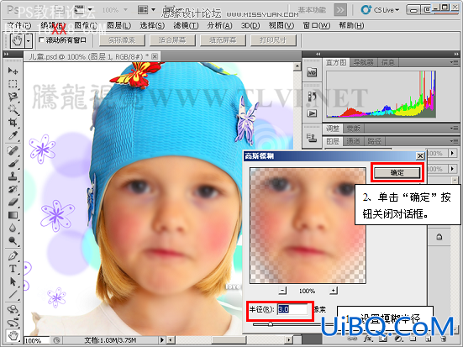The height and width of the screenshot is (347, 463).
Task: Open the Layers panel options menu
Action: pyautogui.click(x=454, y=141)
